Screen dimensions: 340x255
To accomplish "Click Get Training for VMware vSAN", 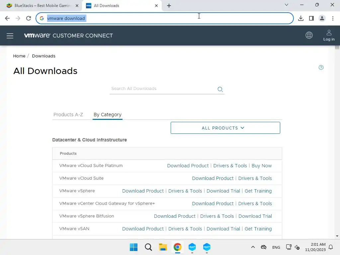I will coord(258,228).
